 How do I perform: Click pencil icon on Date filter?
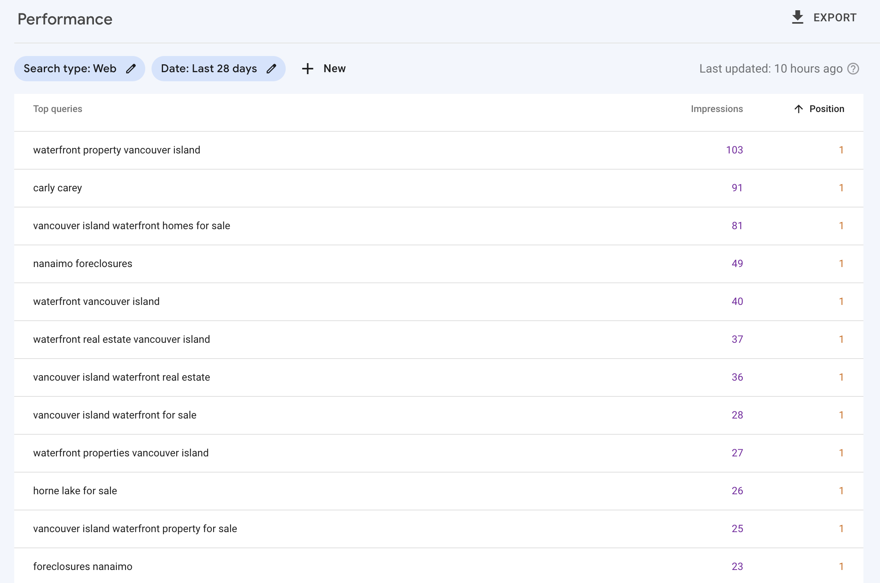(x=271, y=69)
